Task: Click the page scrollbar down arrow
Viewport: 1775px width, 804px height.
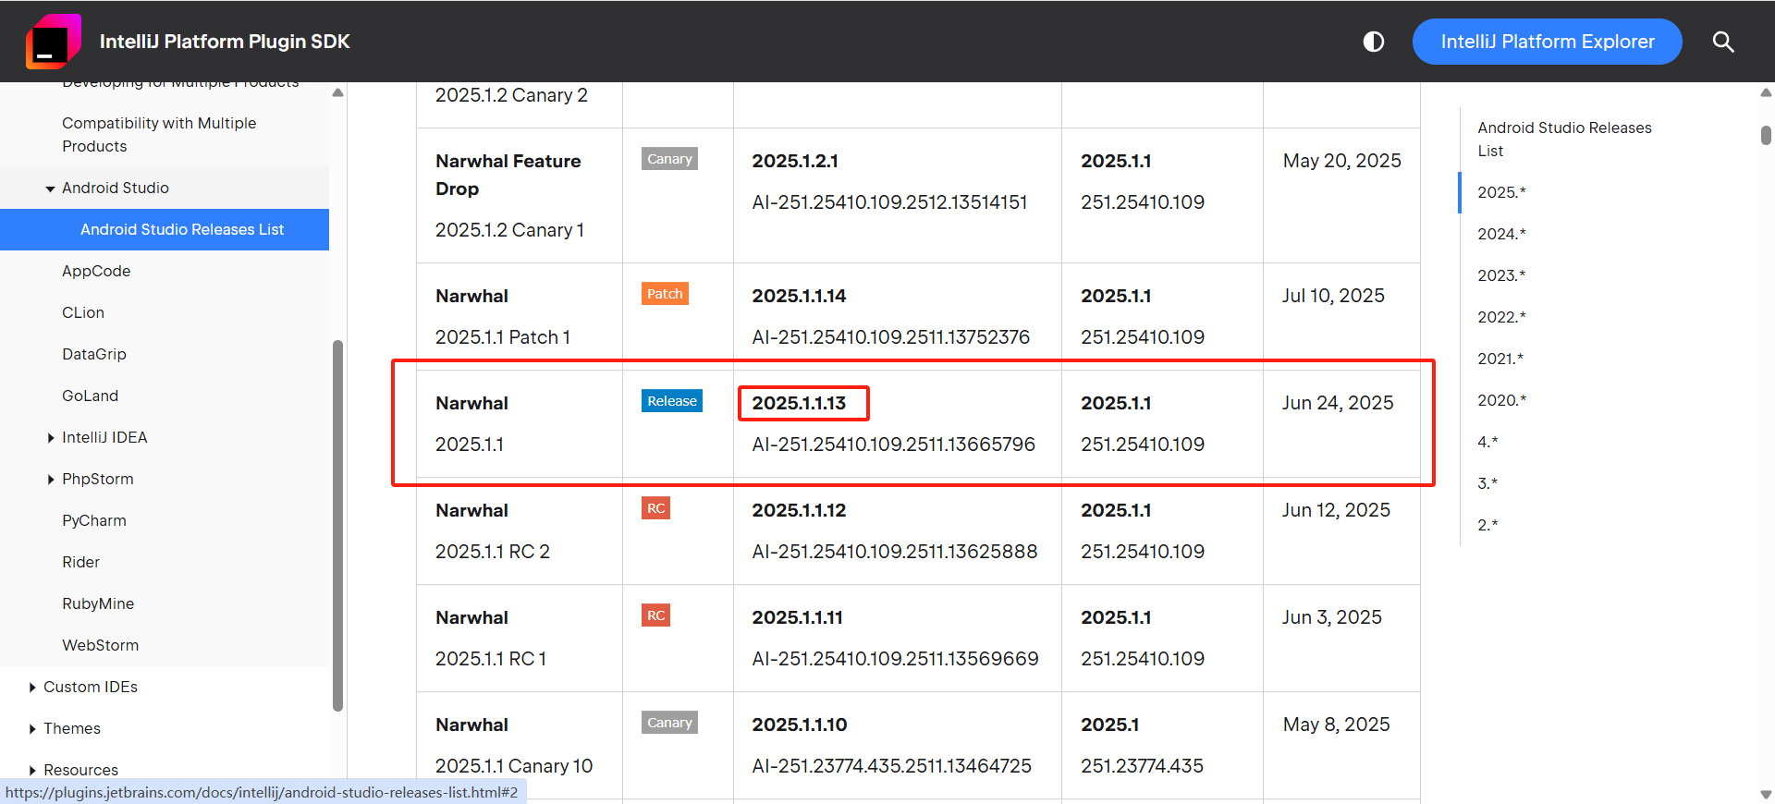Action: 1766,794
